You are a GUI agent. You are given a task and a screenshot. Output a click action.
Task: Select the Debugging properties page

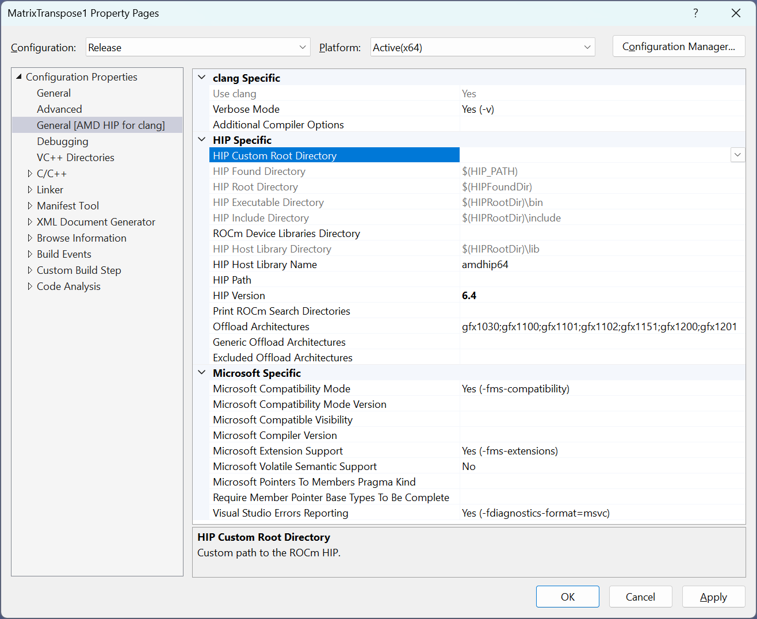tap(63, 141)
